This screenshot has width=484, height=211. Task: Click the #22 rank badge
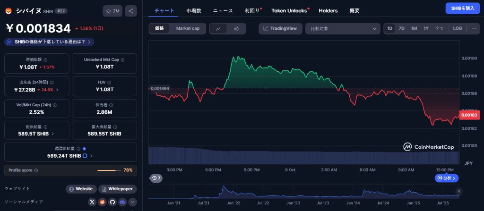[x=61, y=11]
